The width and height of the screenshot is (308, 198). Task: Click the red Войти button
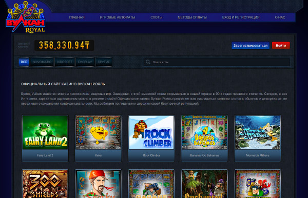(281, 46)
